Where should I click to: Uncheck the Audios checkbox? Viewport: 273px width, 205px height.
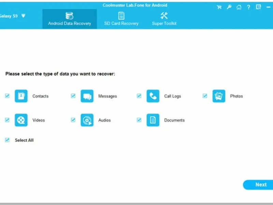click(x=73, y=120)
